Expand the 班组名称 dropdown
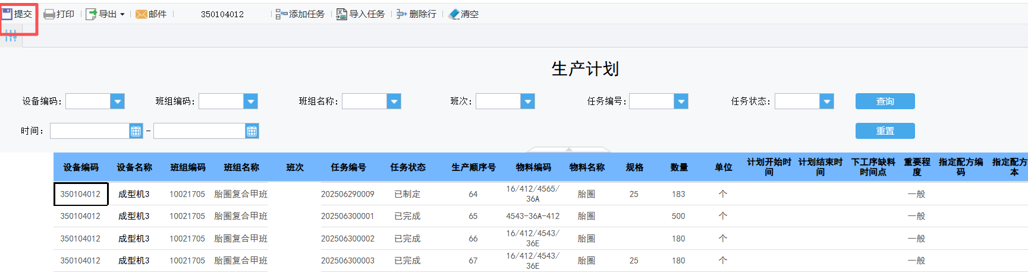This screenshot has width=1028, height=273. click(x=394, y=101)
